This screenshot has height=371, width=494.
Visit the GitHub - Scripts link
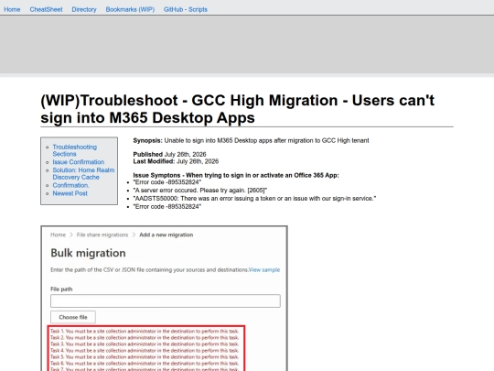(x=185, y=9)
